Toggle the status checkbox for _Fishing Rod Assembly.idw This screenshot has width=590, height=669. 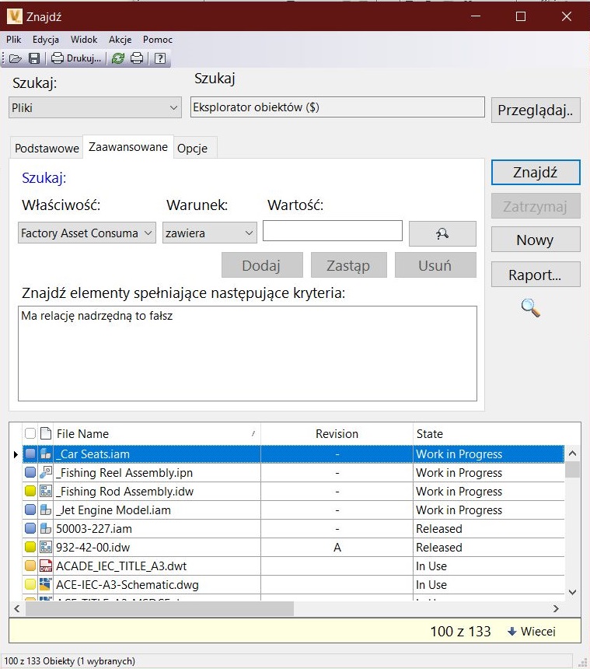[30, 492]
